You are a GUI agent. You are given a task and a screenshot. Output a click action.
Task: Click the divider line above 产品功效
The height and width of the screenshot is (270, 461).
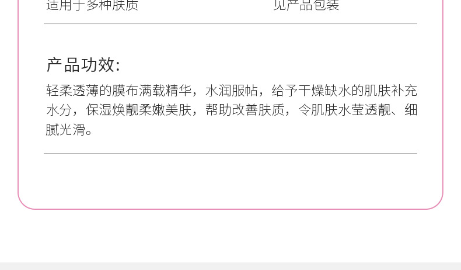230,23
